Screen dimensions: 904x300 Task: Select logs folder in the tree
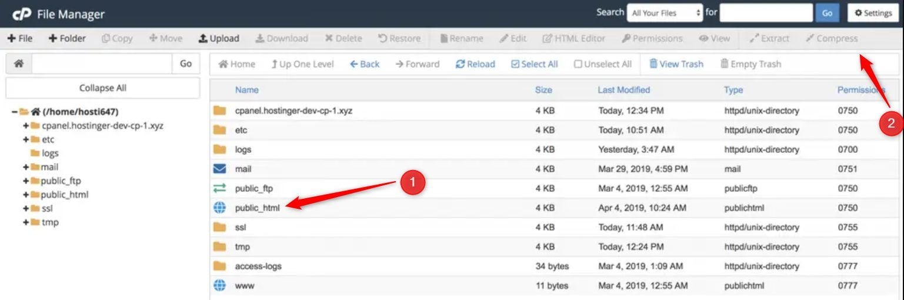point(50,153)
